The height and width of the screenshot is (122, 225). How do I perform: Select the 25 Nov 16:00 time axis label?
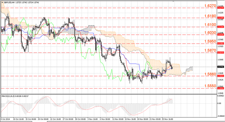tap(167, 119)
